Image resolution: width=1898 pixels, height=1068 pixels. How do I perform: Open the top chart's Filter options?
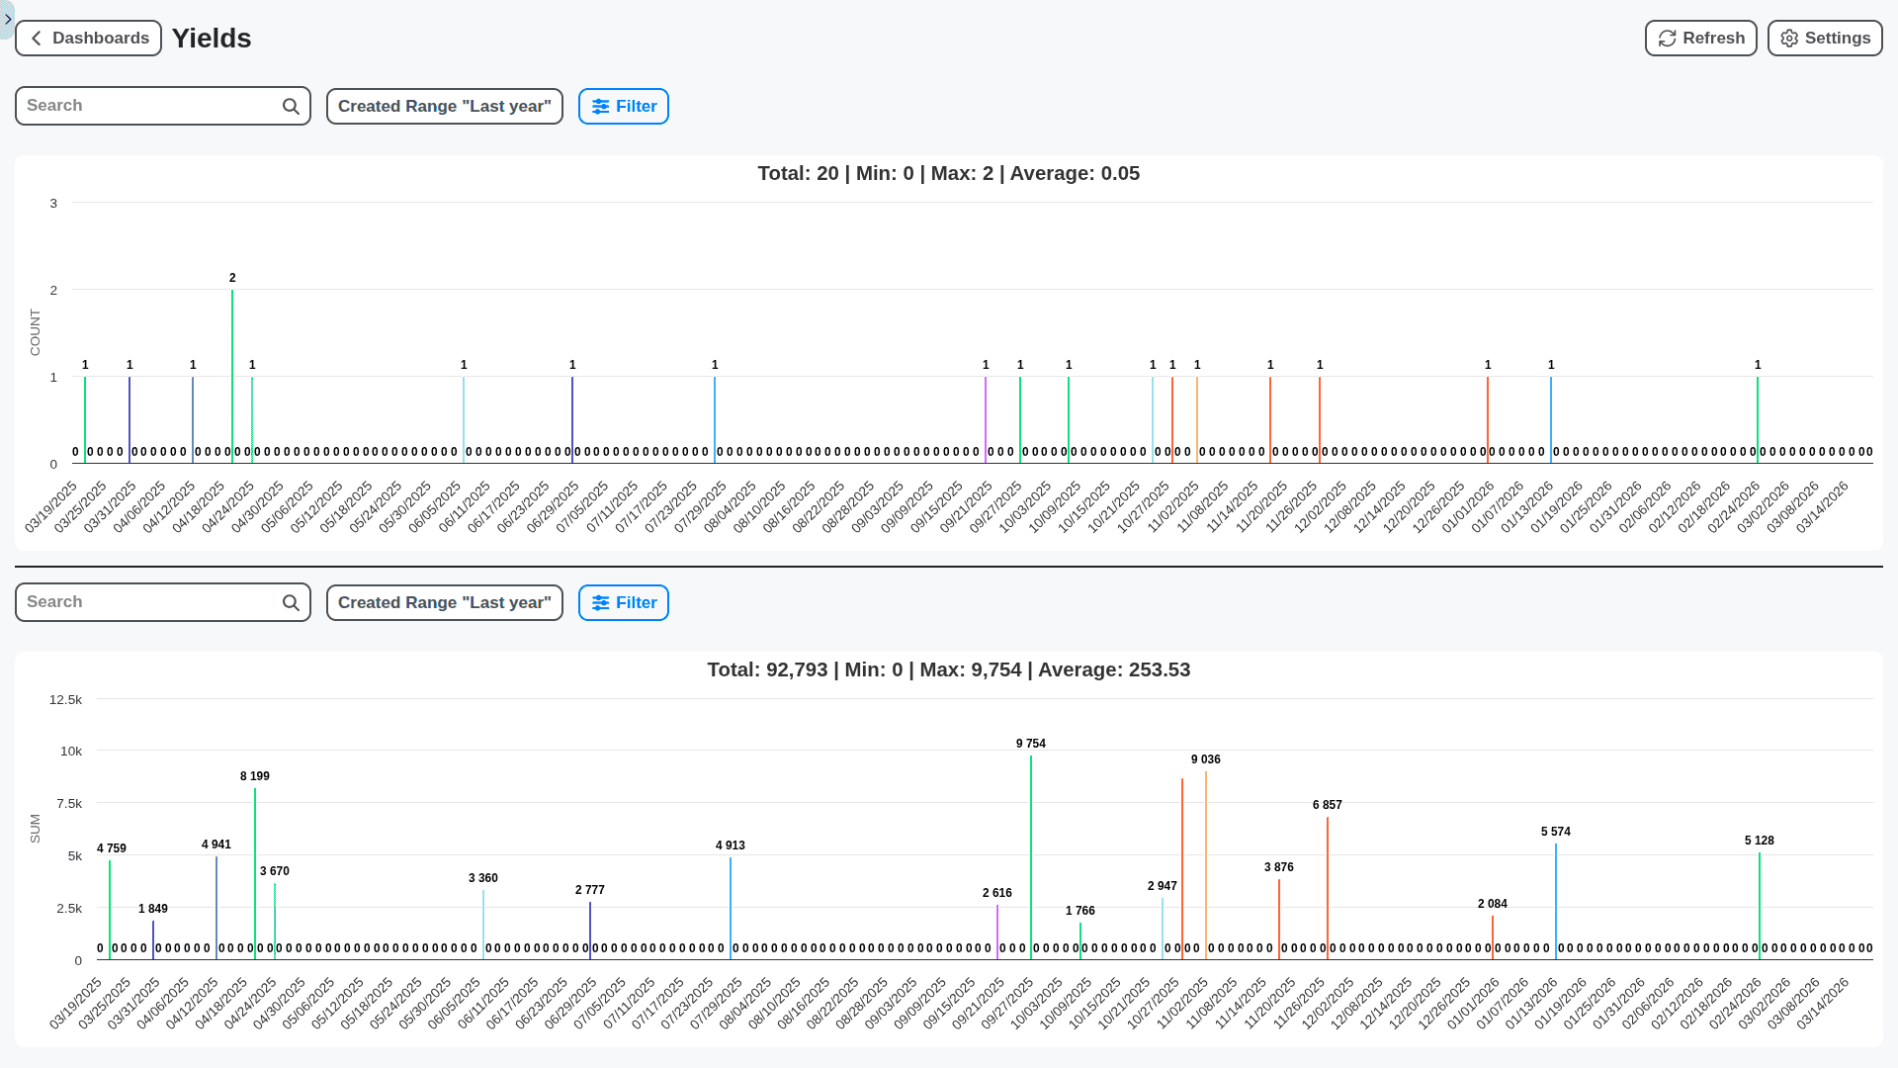pyautogui.click(x=623, y=106)
